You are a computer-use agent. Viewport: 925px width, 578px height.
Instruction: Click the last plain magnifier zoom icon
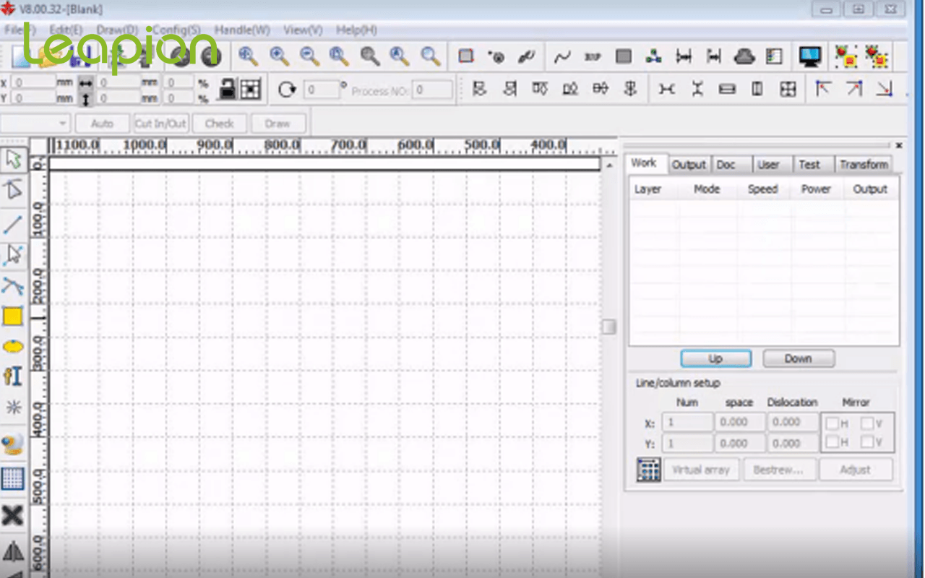[431, 56]
